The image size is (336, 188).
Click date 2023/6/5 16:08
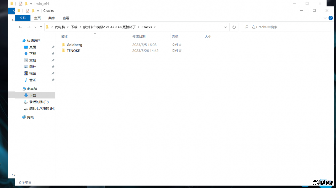pos(144,45)
